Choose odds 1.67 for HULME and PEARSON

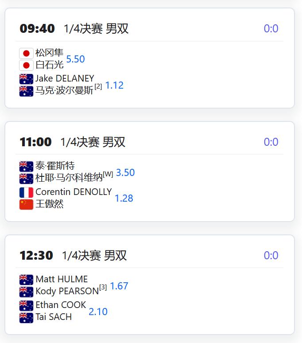[119, 286]
